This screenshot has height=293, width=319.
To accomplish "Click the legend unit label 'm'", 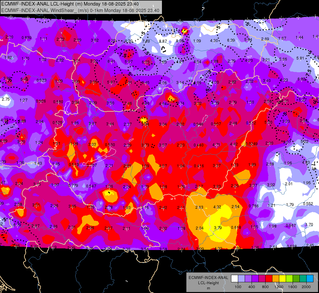I will tap(208, 288).
